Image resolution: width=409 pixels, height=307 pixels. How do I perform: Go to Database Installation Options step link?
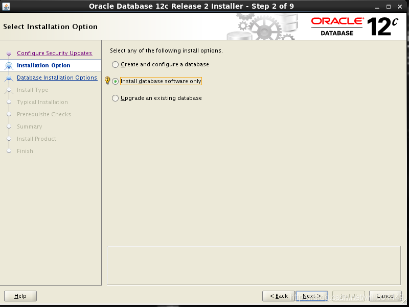point(57,78)
